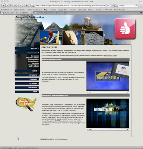Image resolution: width=143 pixels, height=149 pixels.
Task: Open the ESTIMATES navigation menu
Action: tap(27, 83)
